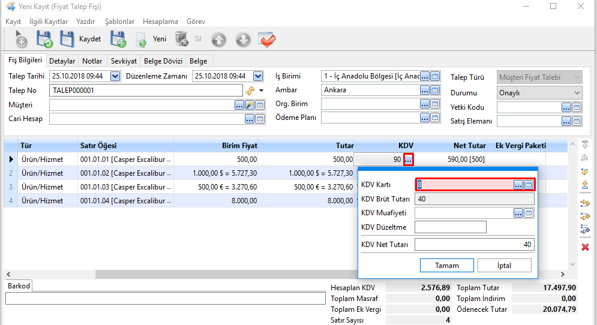This screenshot has height=325, width=597.
Task: Click the KDV Düzeltme input field
Action: tap(450, 227)
